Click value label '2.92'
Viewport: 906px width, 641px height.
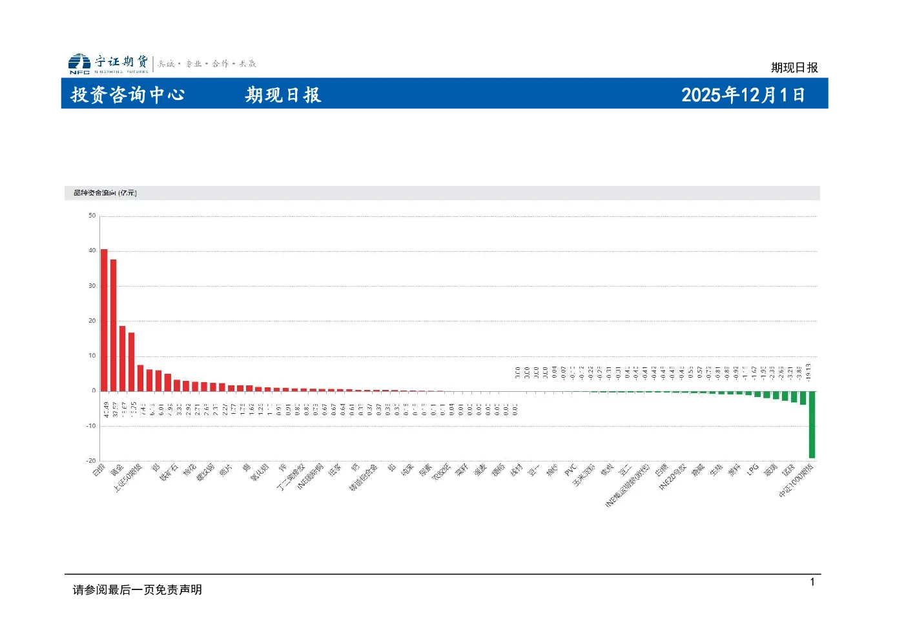188,410
